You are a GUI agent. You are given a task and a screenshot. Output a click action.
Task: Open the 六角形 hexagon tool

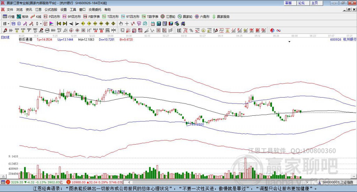pos(202,17)
